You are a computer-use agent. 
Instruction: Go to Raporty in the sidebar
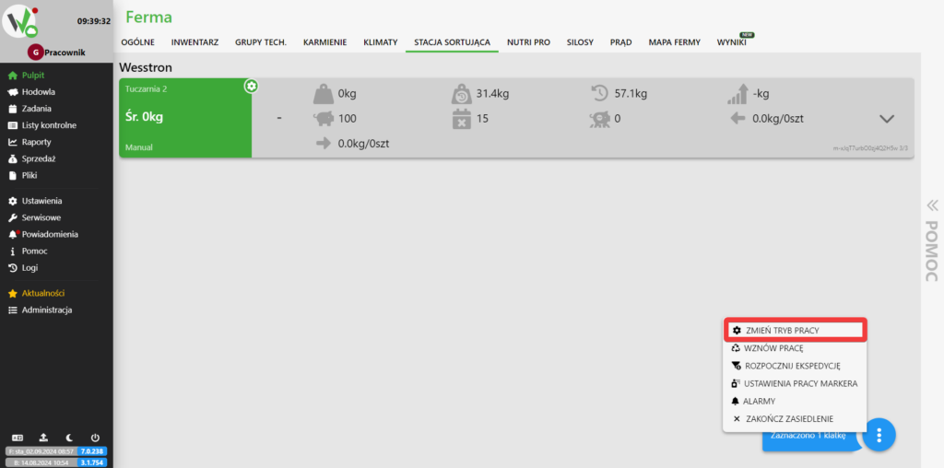click(36, 142)
